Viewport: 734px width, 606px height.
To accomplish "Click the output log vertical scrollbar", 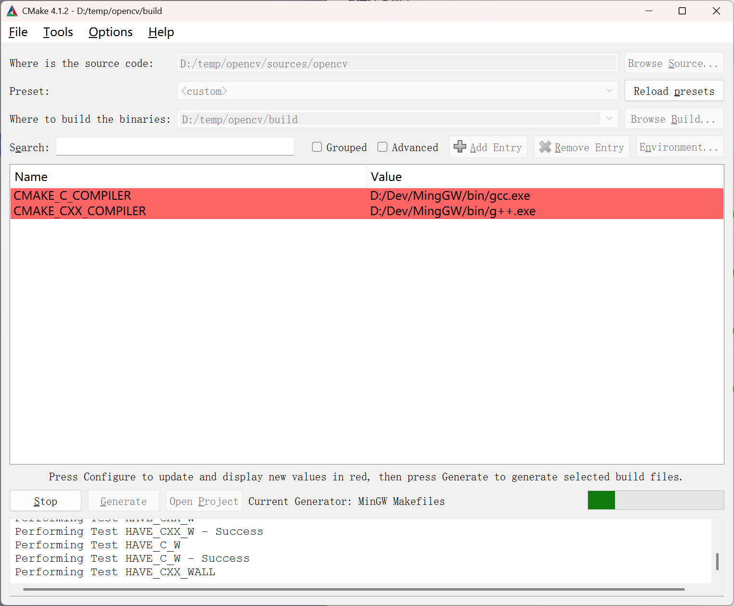I will click(717, 561).
